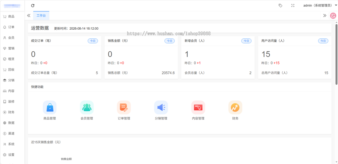Open the 营销 sidebar menu
This screenshot has height=164, width=338.
[x=12, y=48]
